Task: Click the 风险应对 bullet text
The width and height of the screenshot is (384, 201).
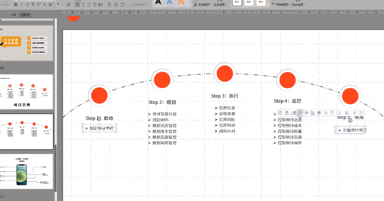Action: [227, 131]
